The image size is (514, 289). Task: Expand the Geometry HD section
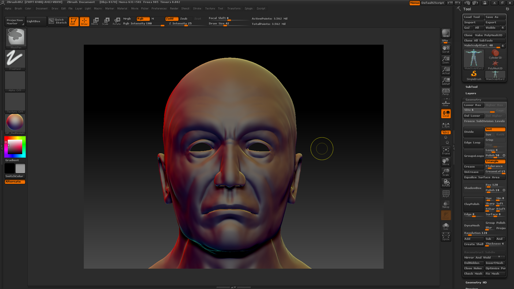tap(476, 283)
